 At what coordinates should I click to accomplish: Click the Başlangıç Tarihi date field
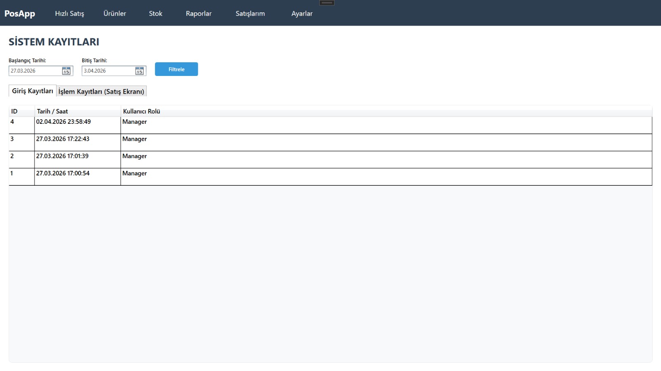click(x=35, y=71)
